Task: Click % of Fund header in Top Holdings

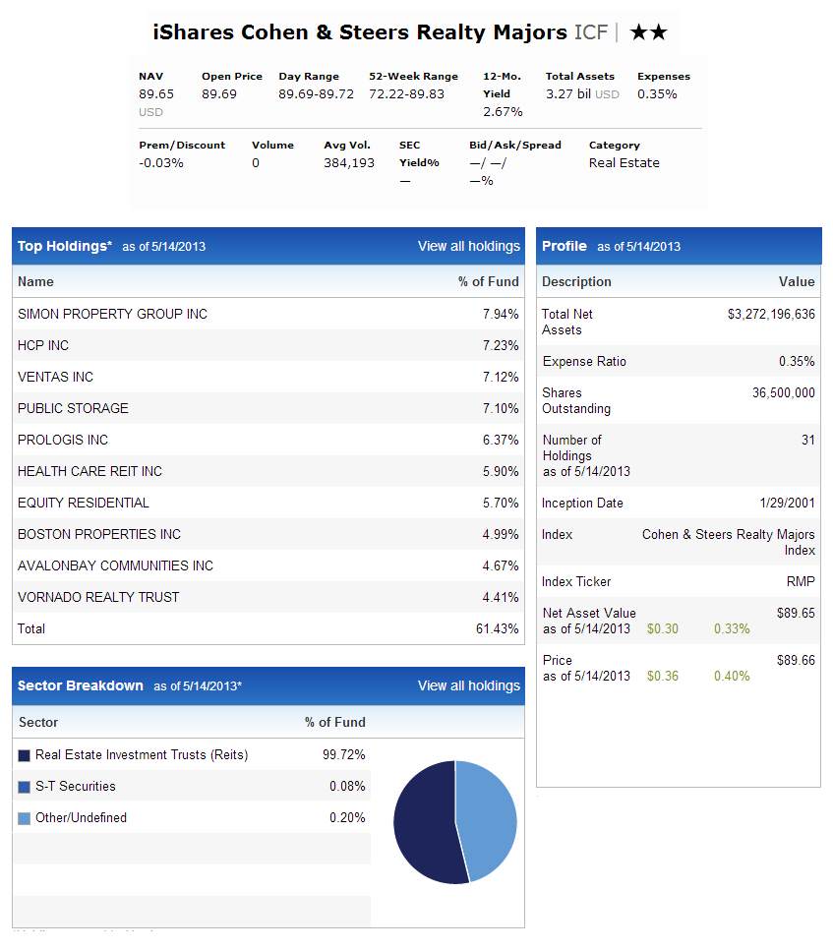Action: (489, 282)
